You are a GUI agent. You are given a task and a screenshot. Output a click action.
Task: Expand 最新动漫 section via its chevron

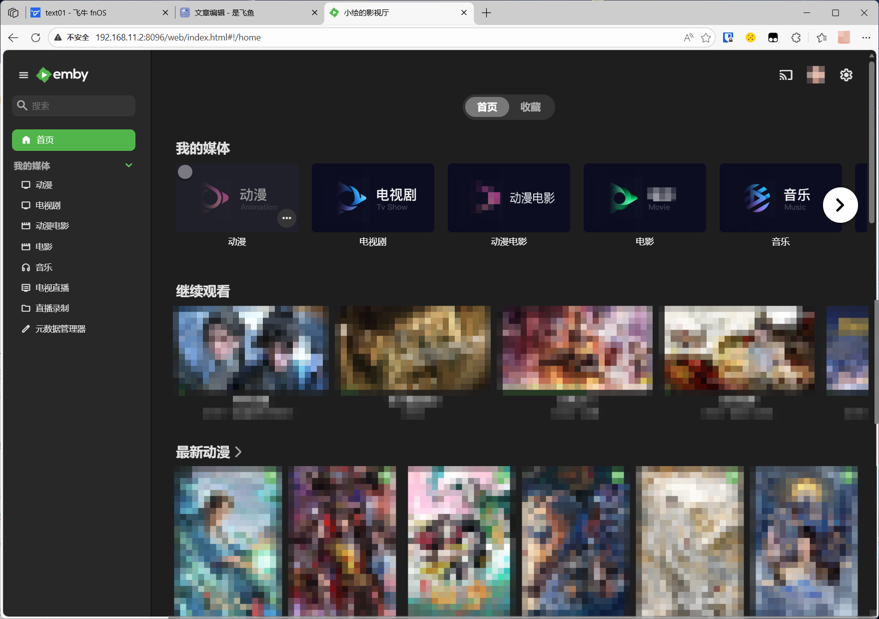coord(238,452)
